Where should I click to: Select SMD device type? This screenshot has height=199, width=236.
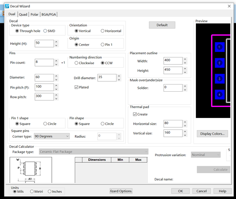46,31
